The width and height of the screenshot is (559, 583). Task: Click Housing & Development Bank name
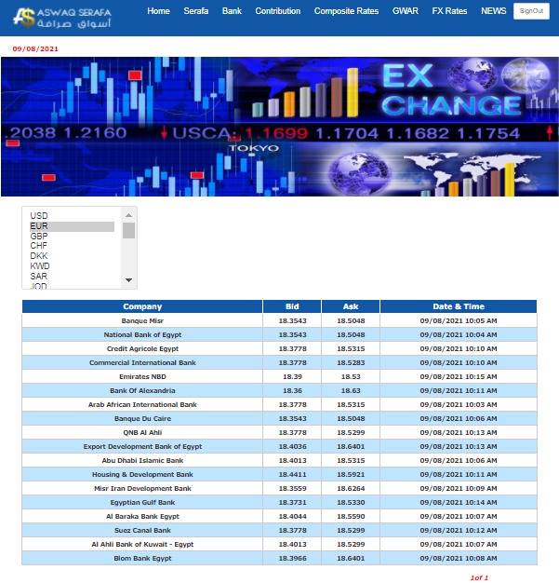coord(142,474)
